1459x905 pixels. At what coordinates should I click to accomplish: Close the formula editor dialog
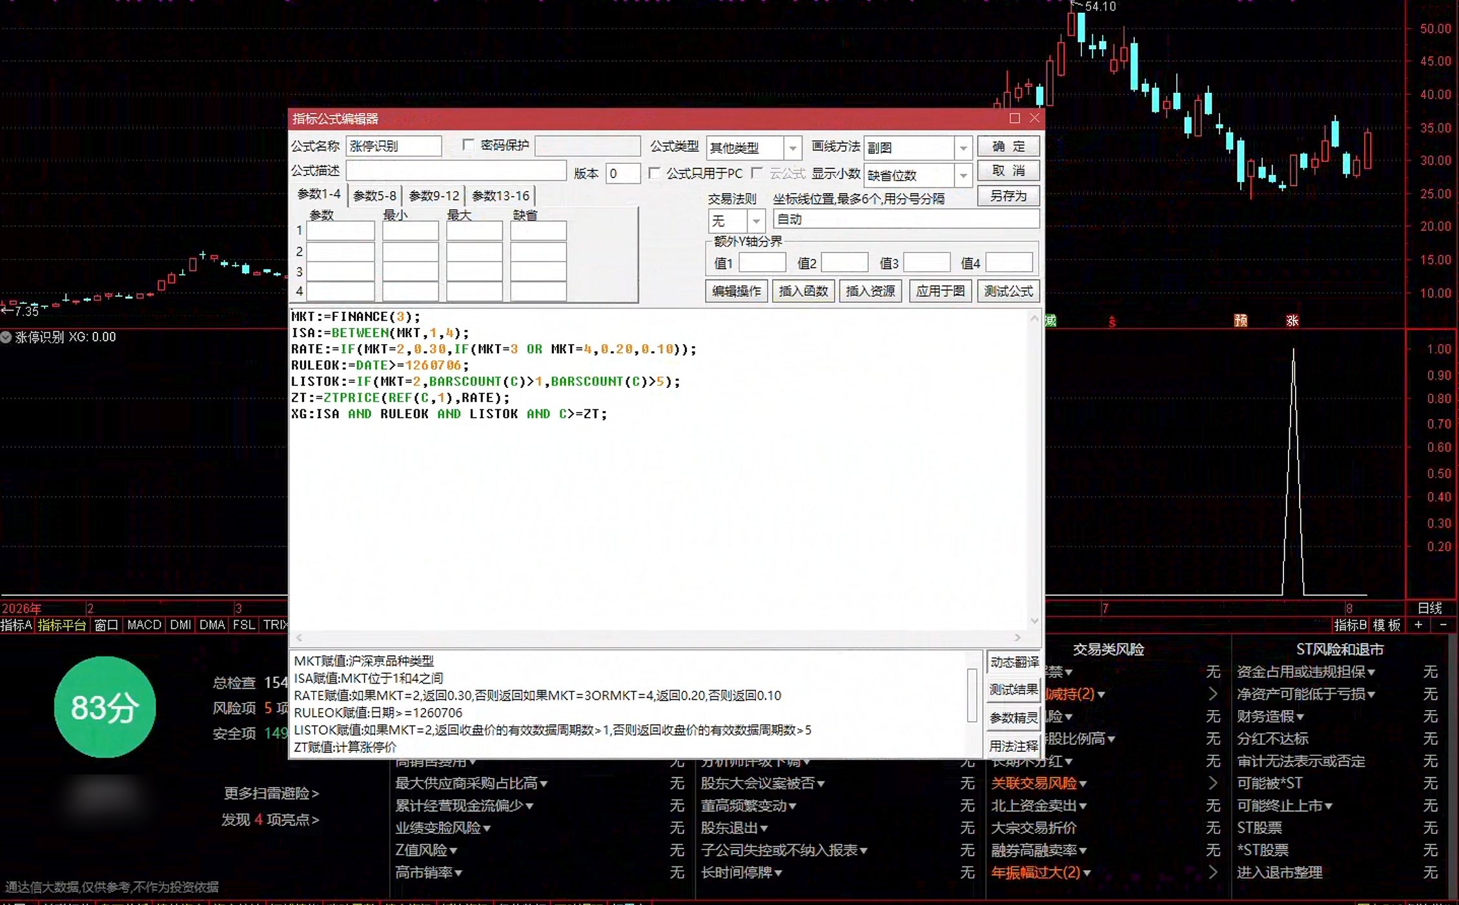1034,118
